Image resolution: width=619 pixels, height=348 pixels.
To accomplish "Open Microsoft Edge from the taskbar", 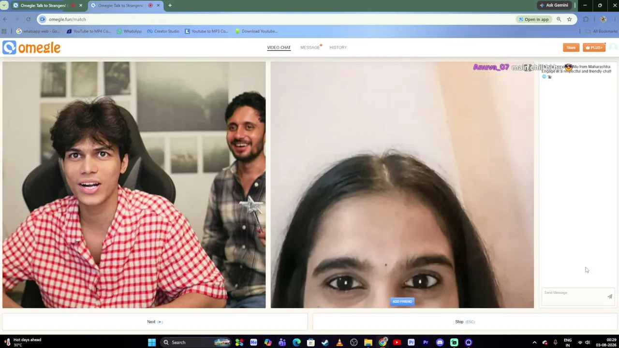I will pos(296,342).
